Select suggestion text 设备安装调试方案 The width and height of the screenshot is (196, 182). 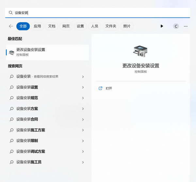(x=31, y=151)
